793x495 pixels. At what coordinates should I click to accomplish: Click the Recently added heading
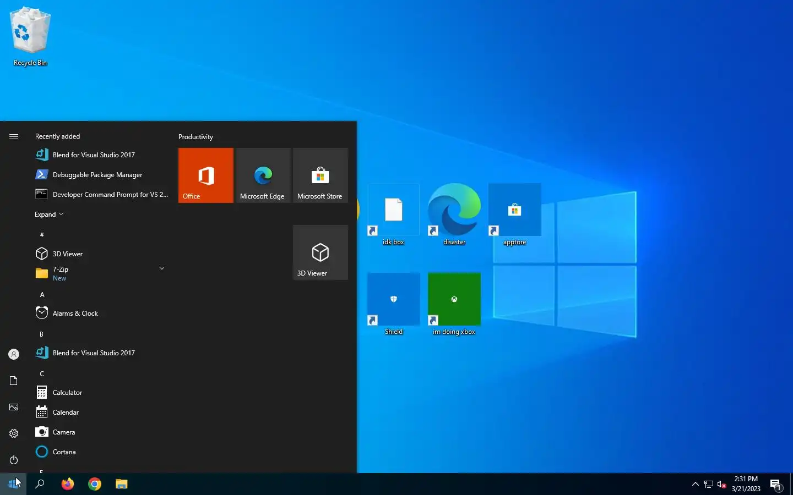pyautogui.click(x=57, y=136)
